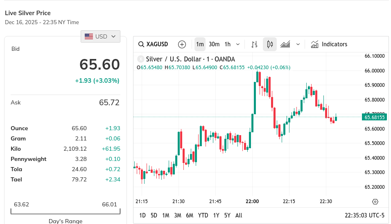Click the 66.00000 price axis label
The image size is (391, 224).
(375, 70)
